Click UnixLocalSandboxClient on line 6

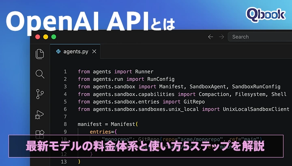(256, 109)
